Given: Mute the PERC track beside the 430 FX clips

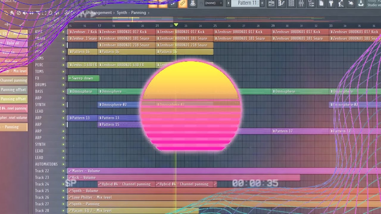Looking at the screenshot, I should pos(63,65).
